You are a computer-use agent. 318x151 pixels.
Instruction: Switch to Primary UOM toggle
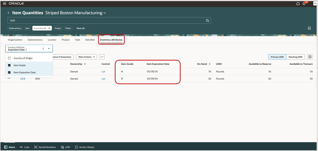pyautogui.click(x=277, y=57)
